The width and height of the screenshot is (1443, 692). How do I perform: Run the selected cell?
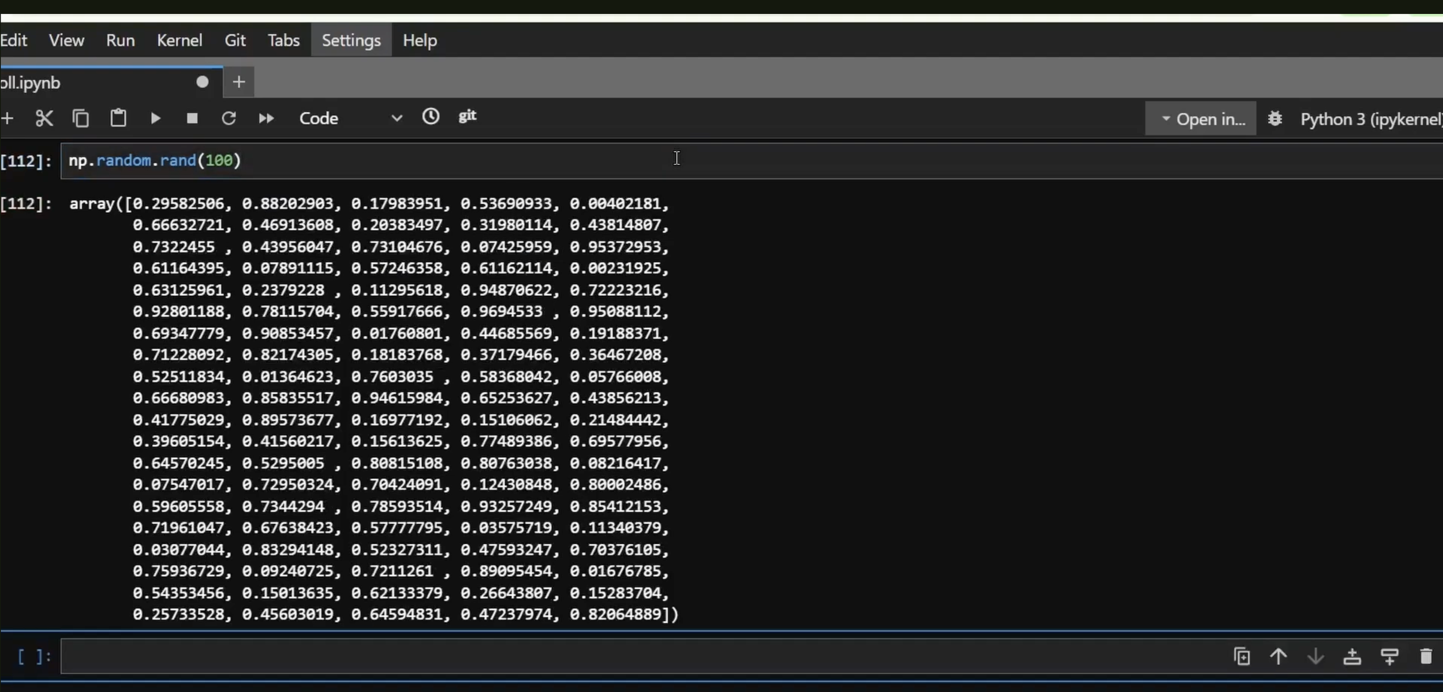155,119
